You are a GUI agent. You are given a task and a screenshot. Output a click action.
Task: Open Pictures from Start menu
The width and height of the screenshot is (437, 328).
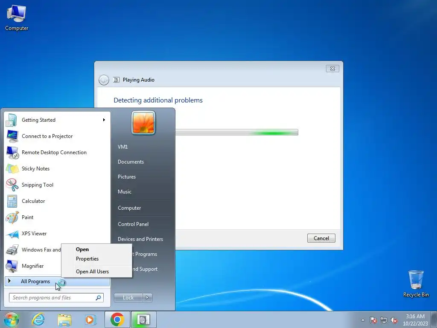(x=126, y=177)
